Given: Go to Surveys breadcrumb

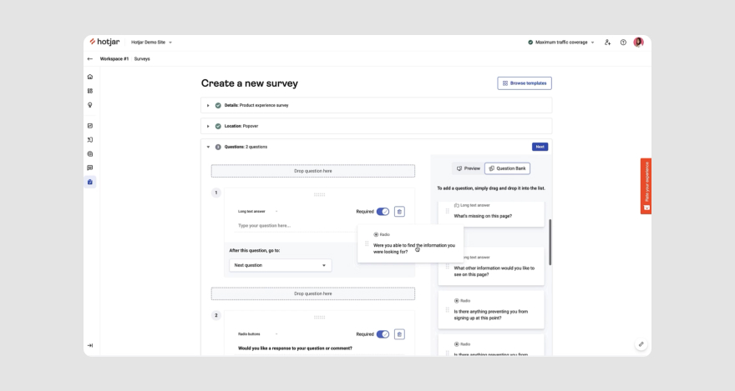Looking at the screenshot, I should (x=142, y=59).
